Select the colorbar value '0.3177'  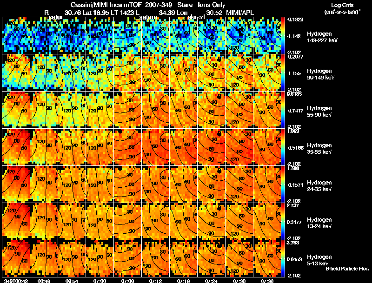point(295,222)
